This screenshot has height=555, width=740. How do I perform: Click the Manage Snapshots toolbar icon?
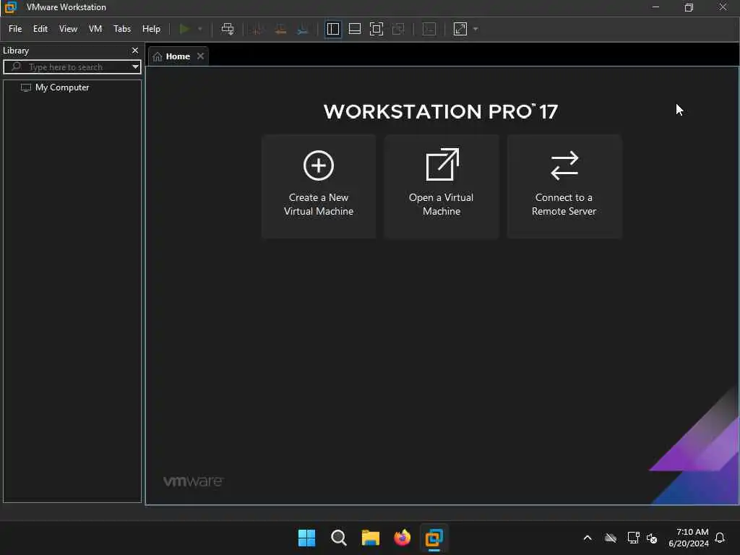(x=303, y=29)
